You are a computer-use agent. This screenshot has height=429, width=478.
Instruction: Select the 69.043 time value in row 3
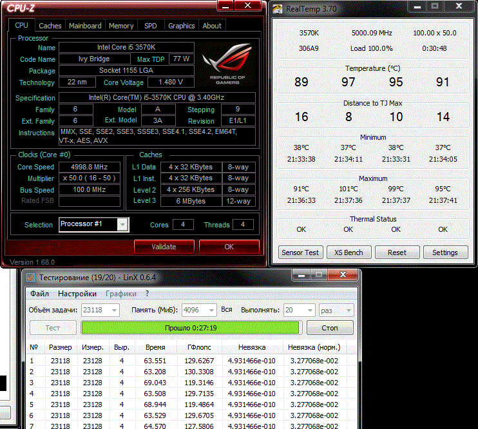pyautogui.click(x=155, y=383)
